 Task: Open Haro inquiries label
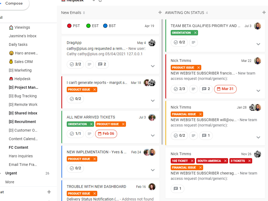click(x=21, y=156)
